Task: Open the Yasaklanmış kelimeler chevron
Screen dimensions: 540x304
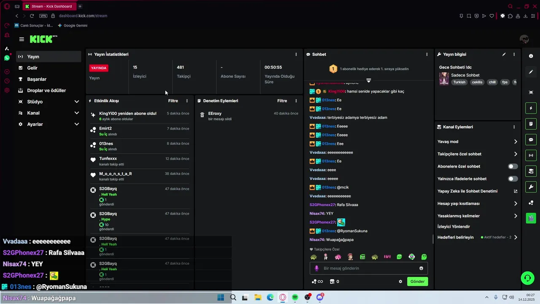Action: (x=516, y=216)
